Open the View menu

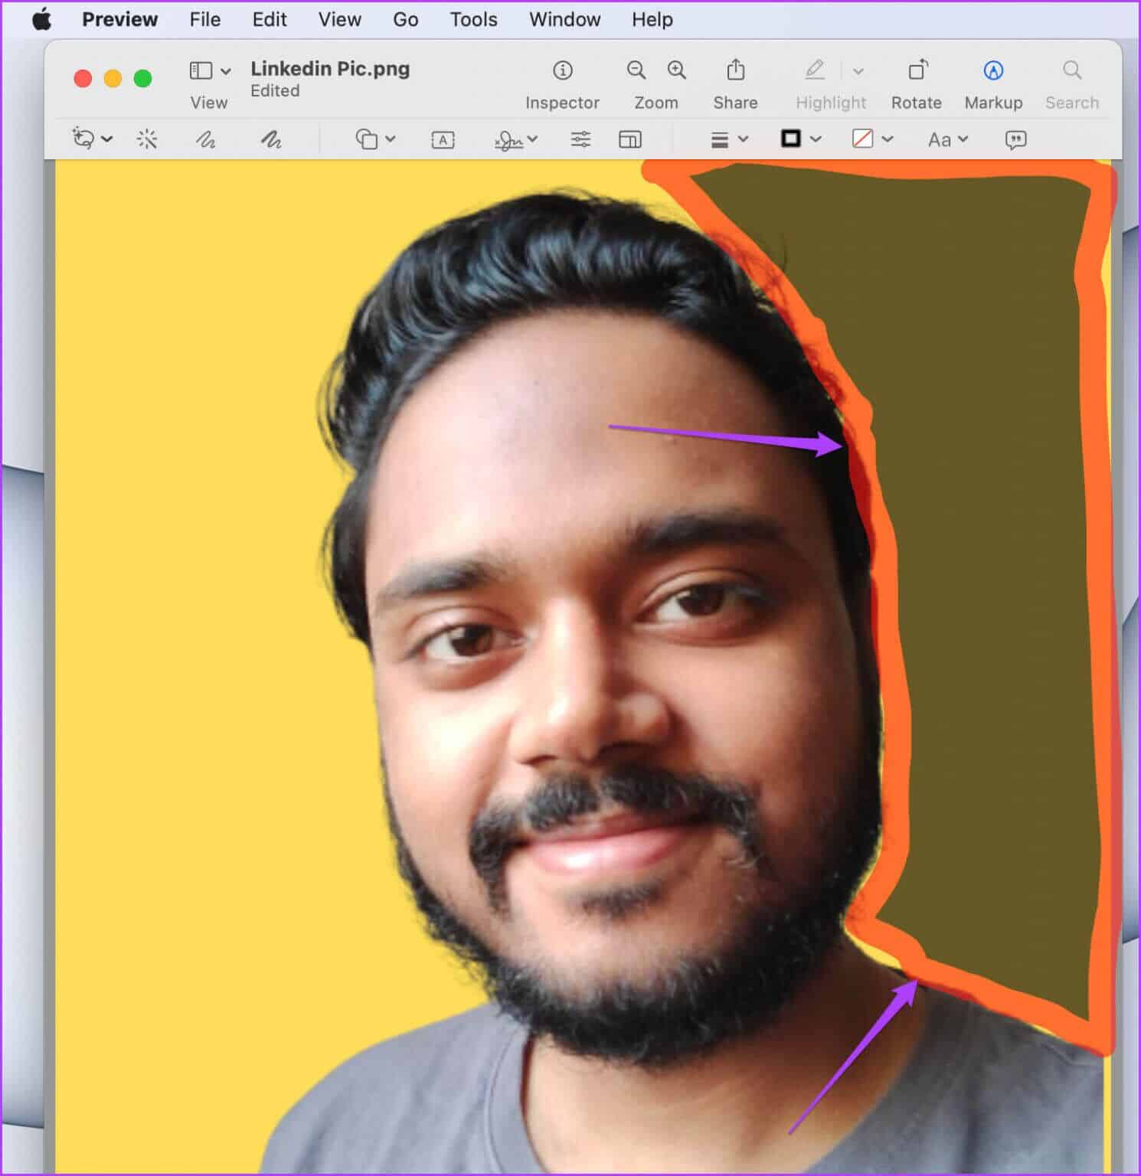[x=340, y=19]
